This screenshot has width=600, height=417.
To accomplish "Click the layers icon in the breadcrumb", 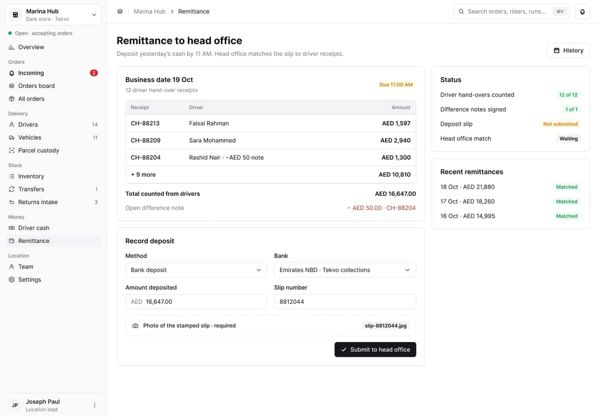I will pyautogui.click(x=120, y=11).
